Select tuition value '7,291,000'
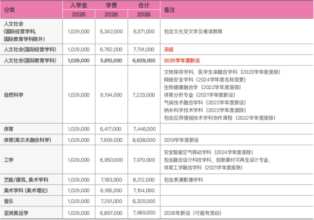Screen dimensions: 314x220 (x=111, y=201)
